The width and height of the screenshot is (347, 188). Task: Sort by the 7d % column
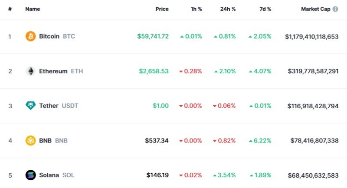click(265, 9)
